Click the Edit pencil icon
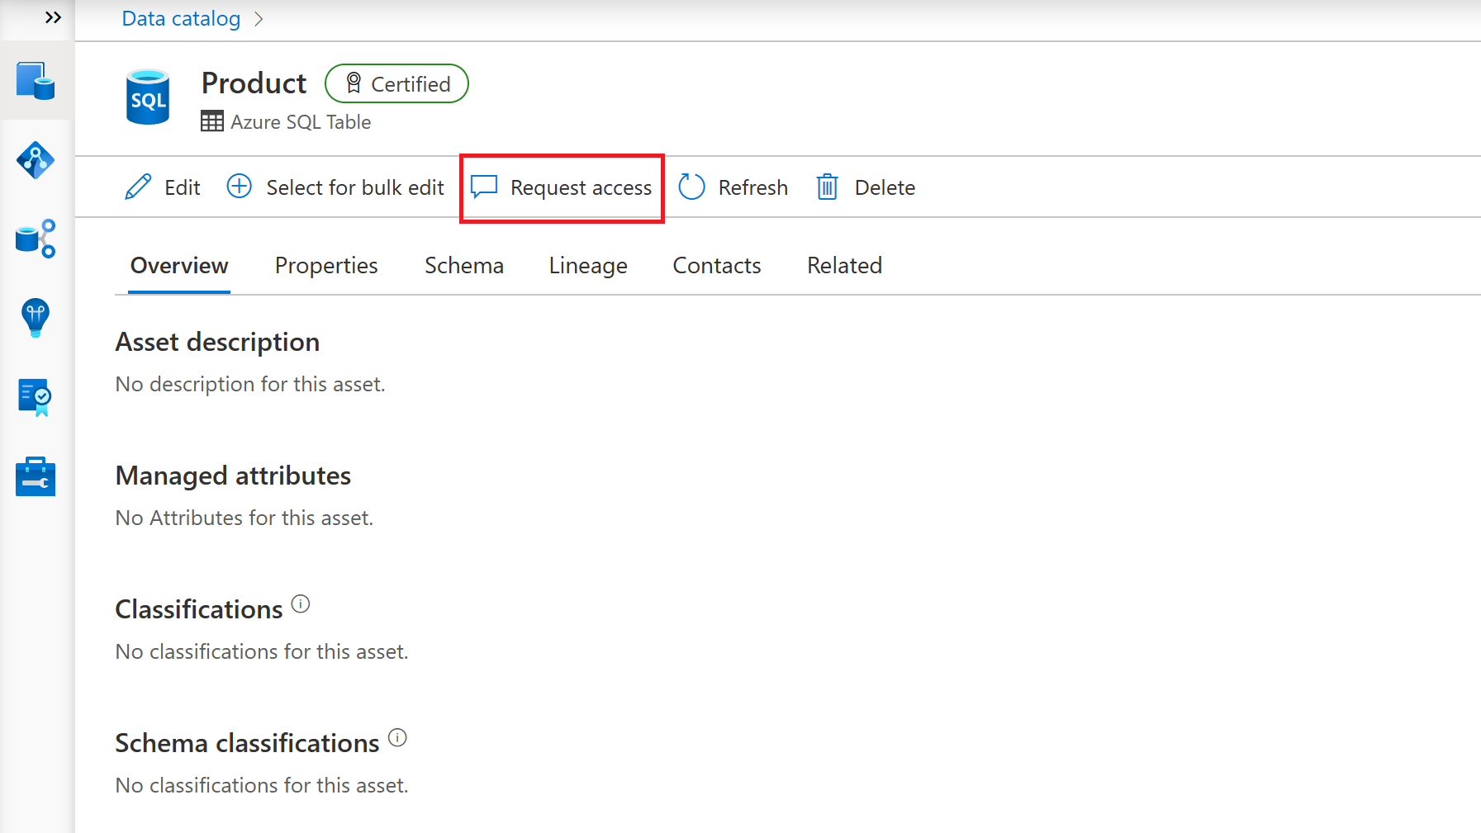Image resolution: width=1481 pixels, height=833 pixels. pyautogui.click(x=137, y=187)
